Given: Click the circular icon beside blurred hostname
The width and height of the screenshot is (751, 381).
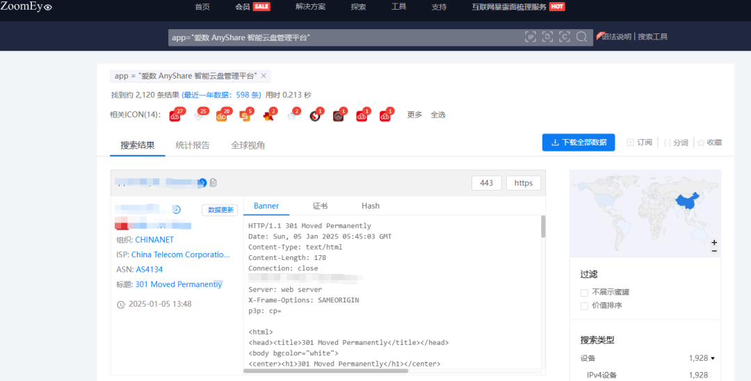Looking at the screenshot, I should 177,210.
